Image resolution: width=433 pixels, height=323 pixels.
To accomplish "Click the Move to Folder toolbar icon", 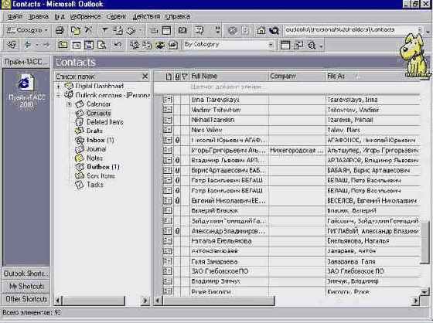I will point(75,30).
